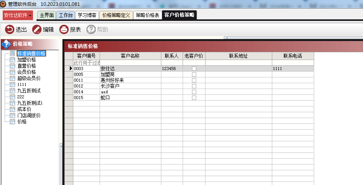Image resolution: width=363 pixels, height=185 pixels.
Task: Toggle 老客户价 checkbox for 长沙客户
Action: point(194,86)
